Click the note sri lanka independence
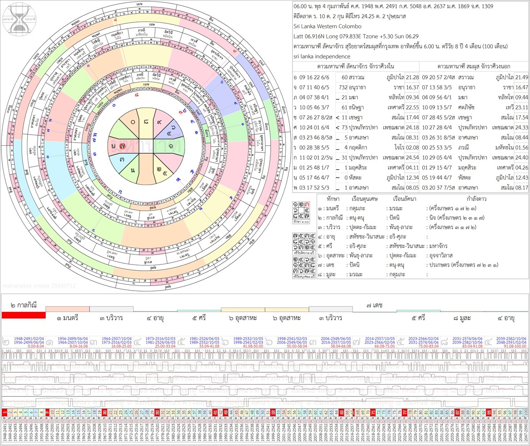This screenshot has height=446, width=530. pos(322,57)
